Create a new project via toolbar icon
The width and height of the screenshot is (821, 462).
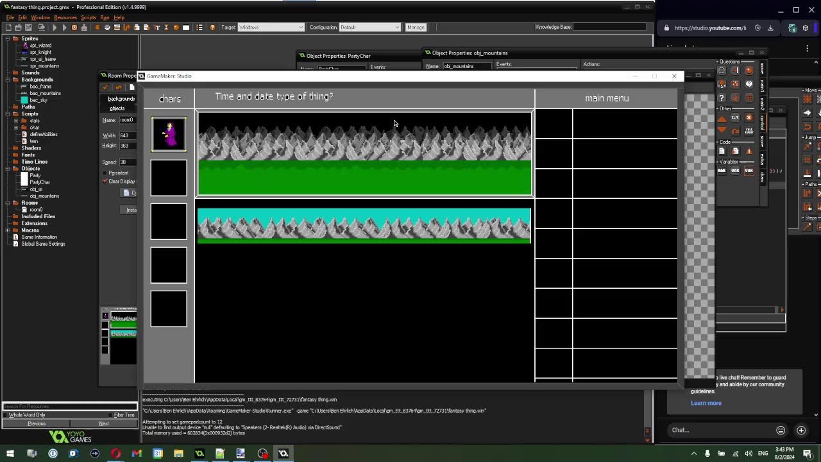pos(8,28)
